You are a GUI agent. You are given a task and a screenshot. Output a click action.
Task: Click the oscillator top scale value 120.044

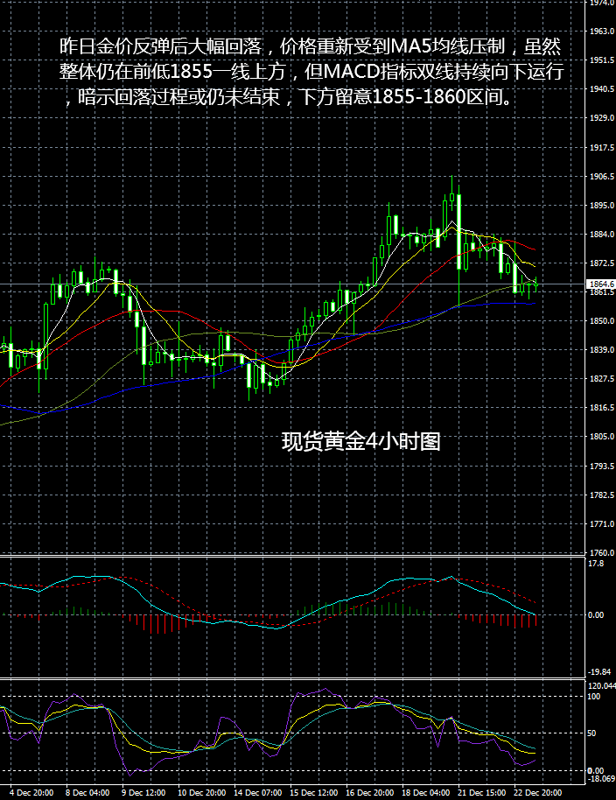pos(602,685)
